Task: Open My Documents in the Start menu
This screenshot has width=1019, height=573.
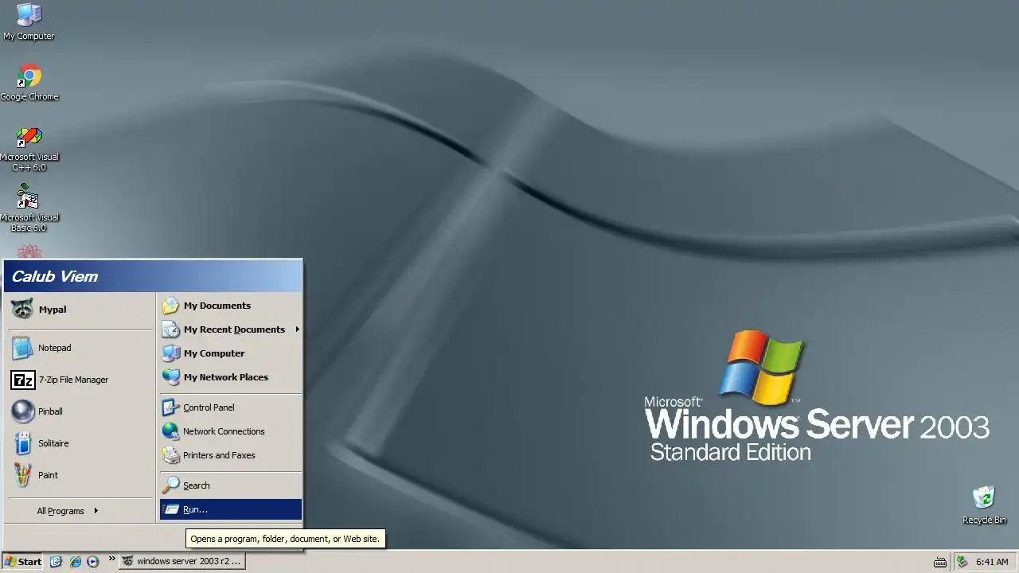Action: coord(231,306)
